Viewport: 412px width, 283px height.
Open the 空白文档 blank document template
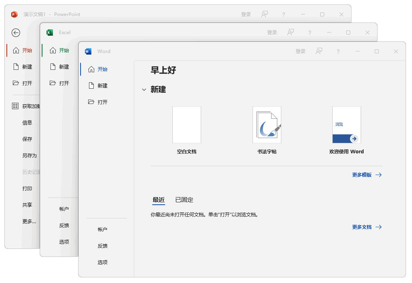(x=187, y=125)
